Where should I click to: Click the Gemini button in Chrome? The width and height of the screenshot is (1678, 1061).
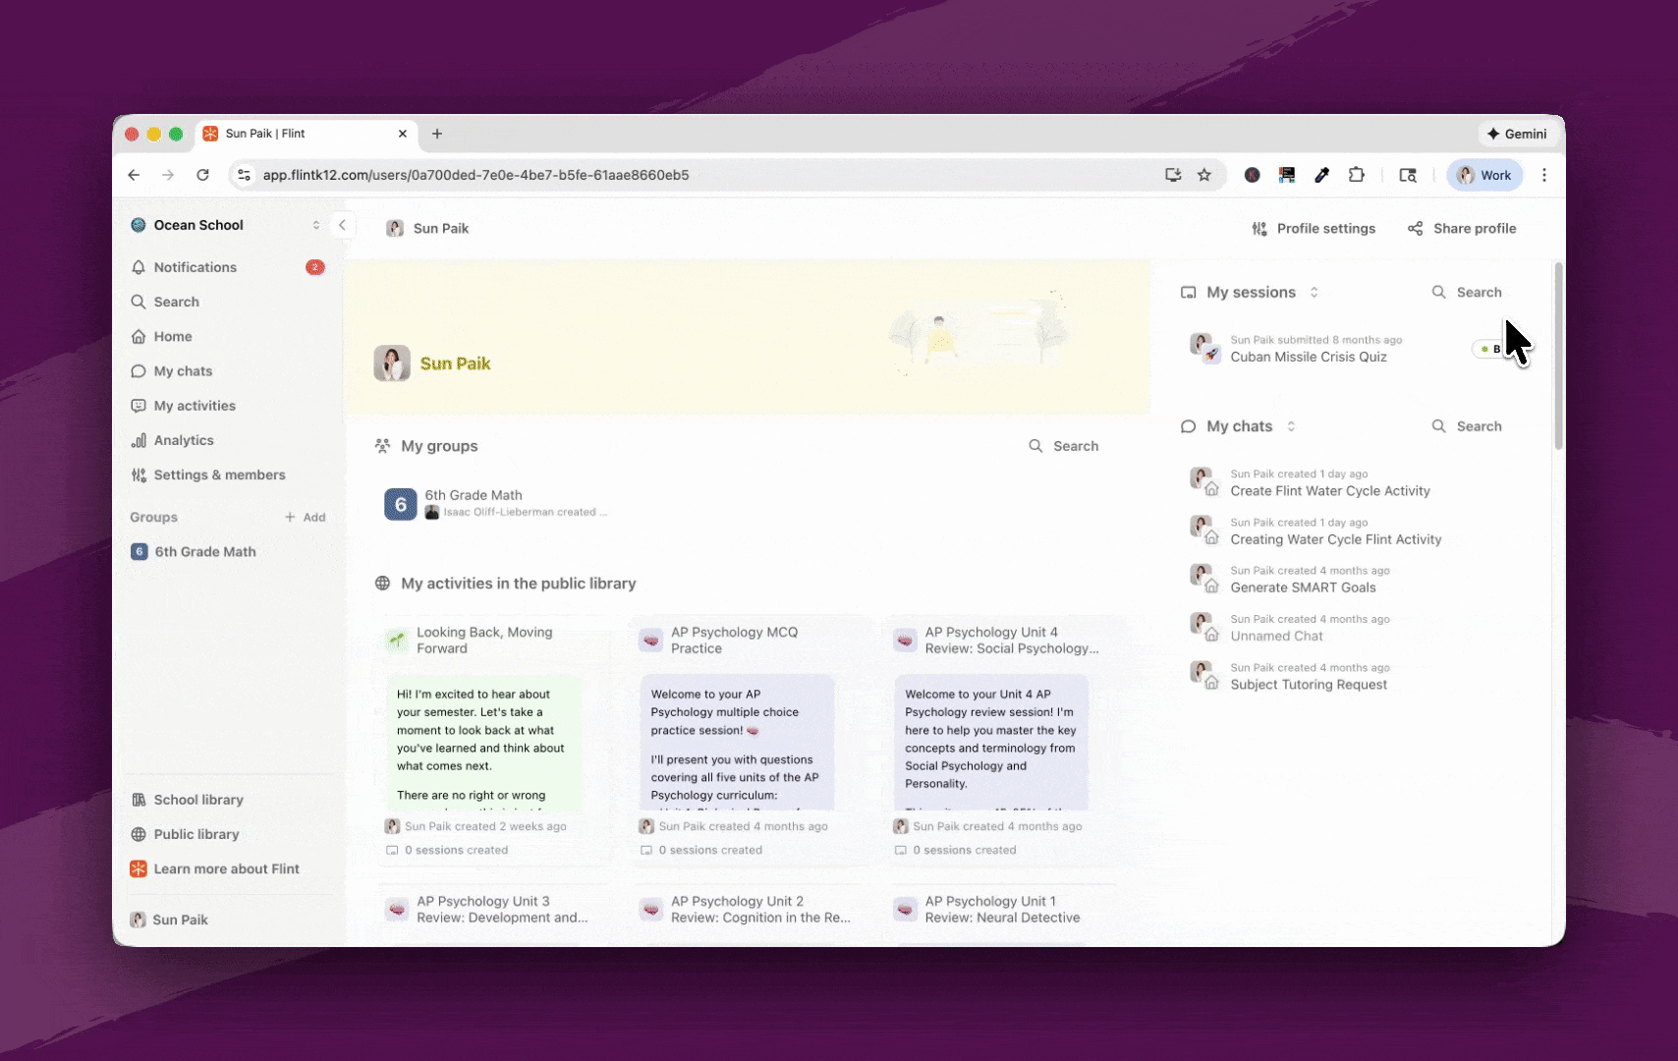(1517, 134)
